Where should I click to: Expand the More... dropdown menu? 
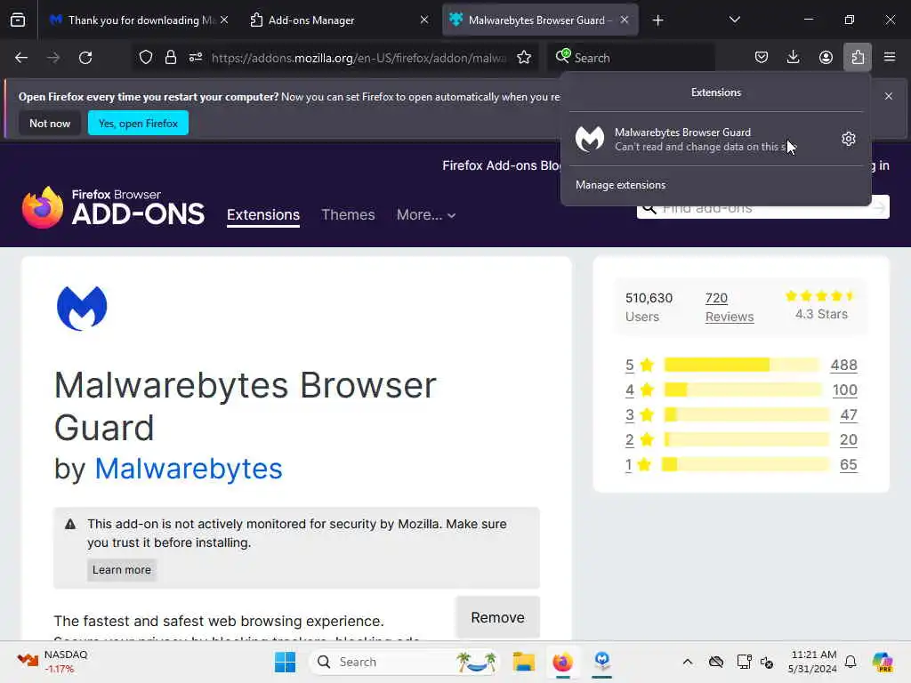[x=426, y=215]
